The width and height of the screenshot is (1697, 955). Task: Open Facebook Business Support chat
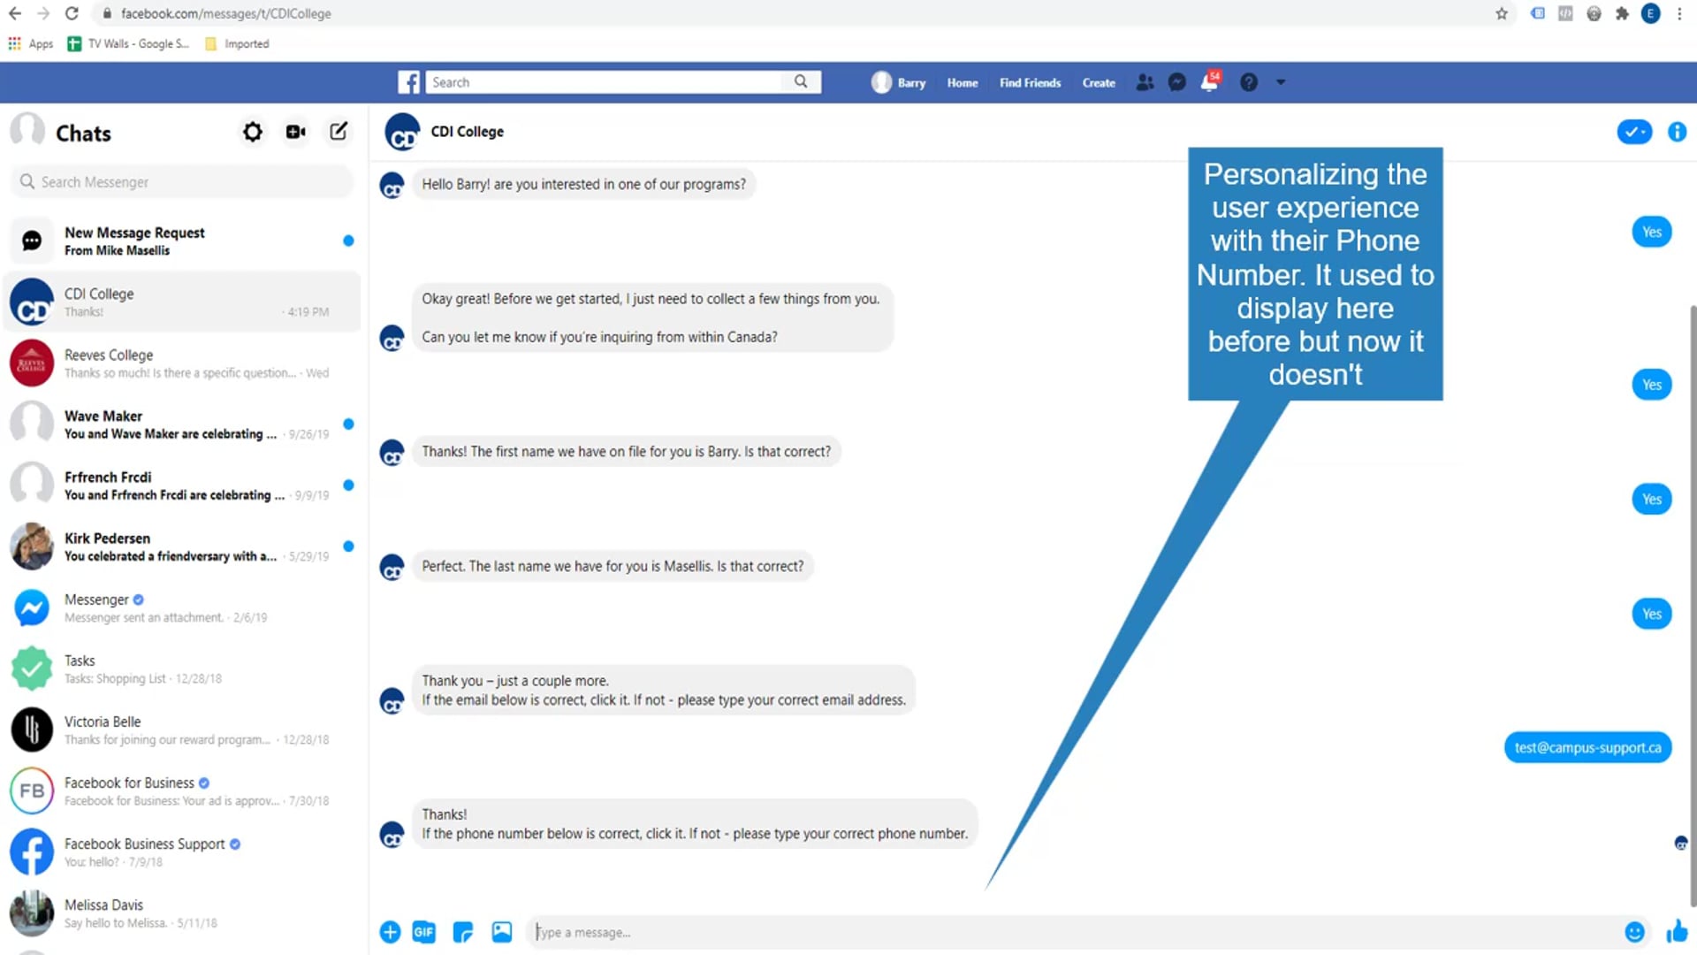pyautogui.click(x=182, y=852)
